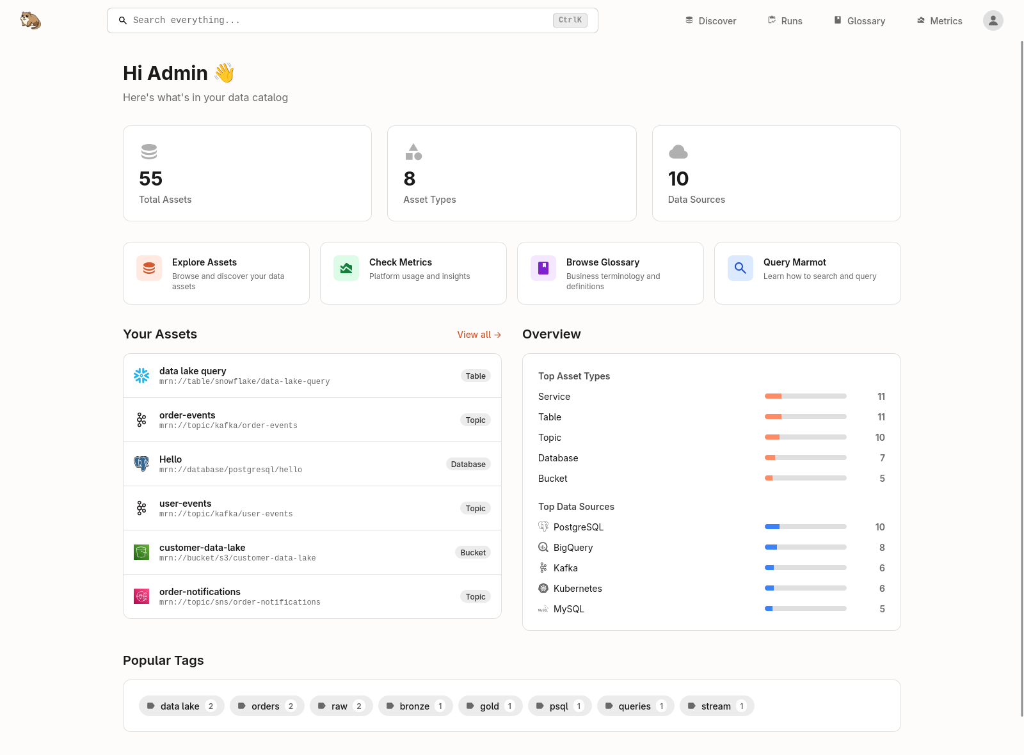Select the gold tag in Popular Tags

(490, 706)
